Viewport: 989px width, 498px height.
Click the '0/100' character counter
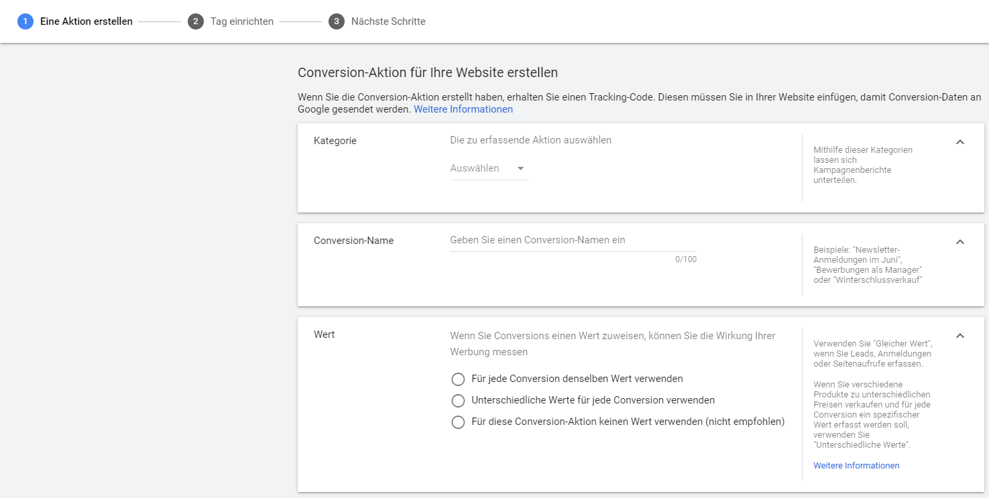click(x=686, y=259)
